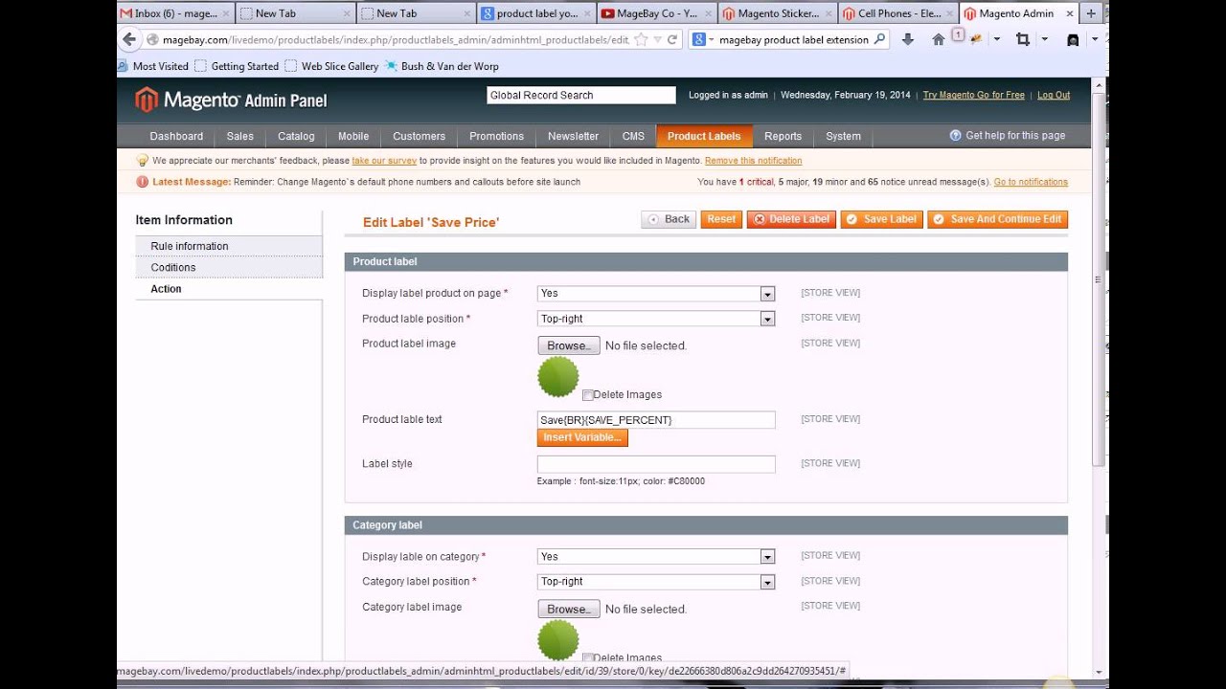Open the Reports menu
Screen dimensions: 1226x689
(x=783, y=136)
